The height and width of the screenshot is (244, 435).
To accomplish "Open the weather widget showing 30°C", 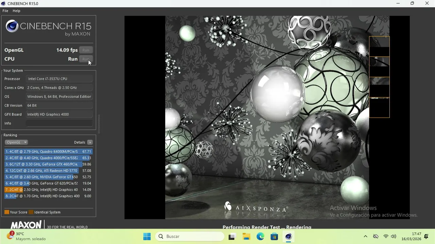I will 27,236.
